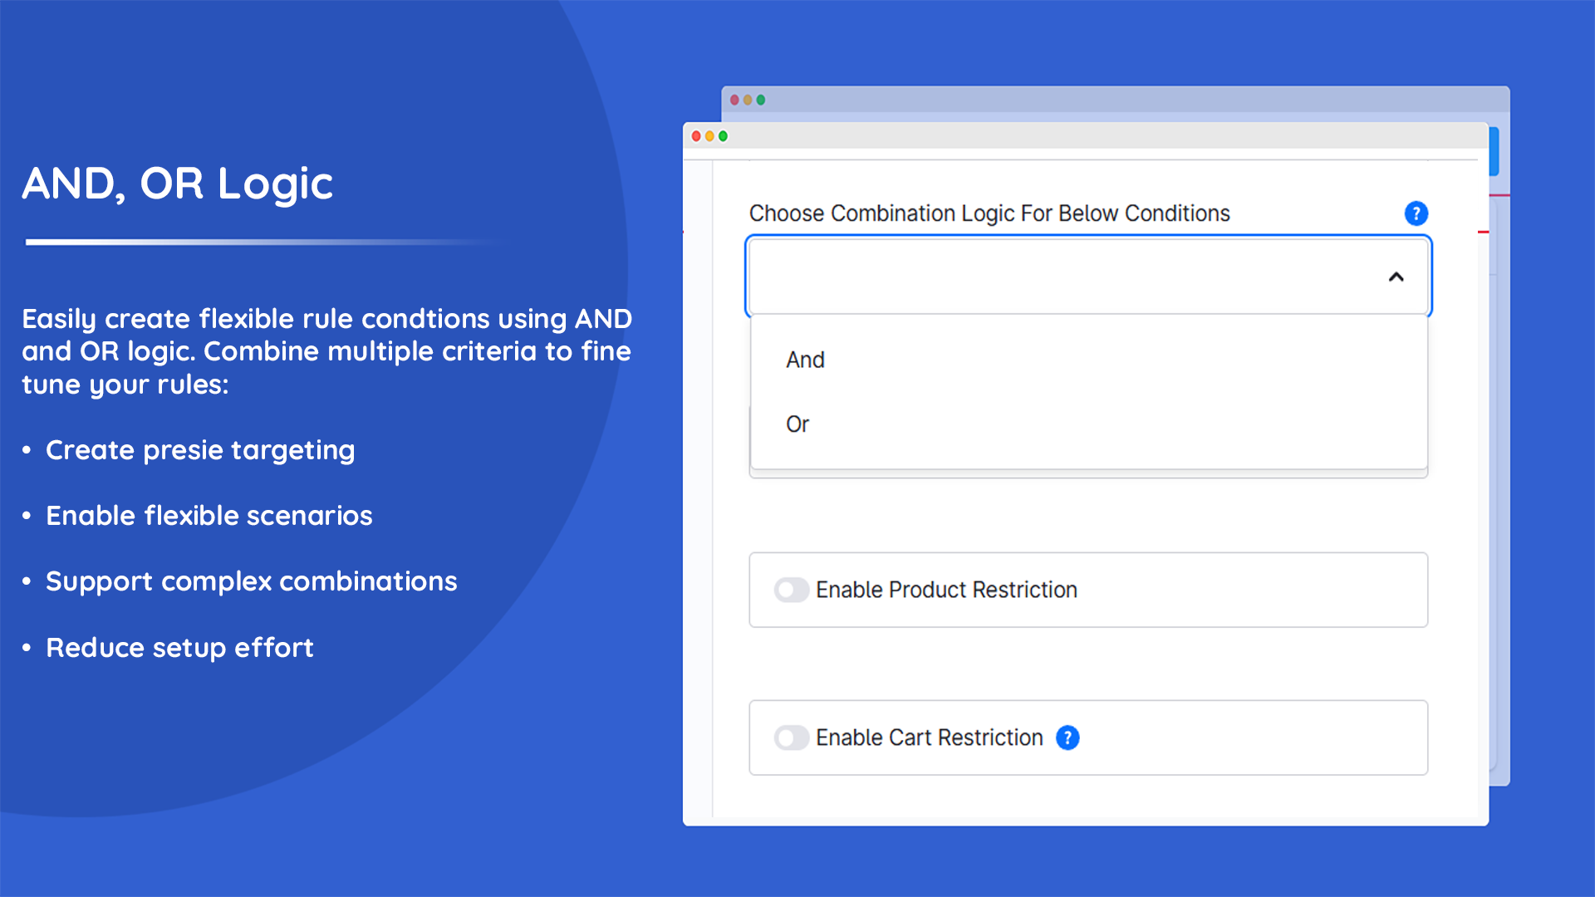Click Support complex combinations bullet text
This screenshot has height=897, width=1595.
(251, 581)
